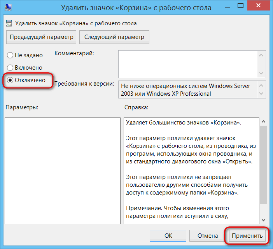Go to «Предыдущий параметр»
273x249 pixels.
click(41, 37)
